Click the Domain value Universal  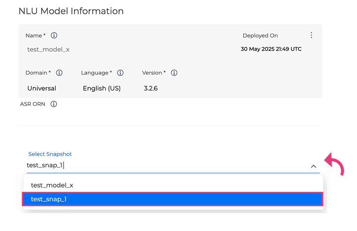point(42,88)
